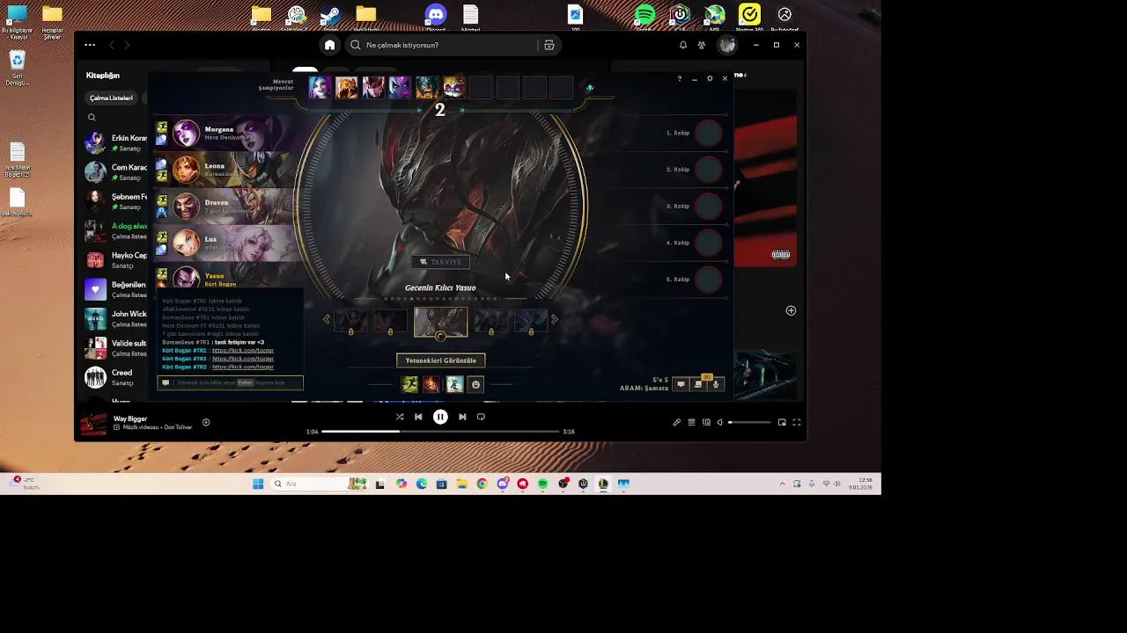Open Erkin Koray in Spotify library
This screenshot has height=633, width=1127.
tap(116, 142)
